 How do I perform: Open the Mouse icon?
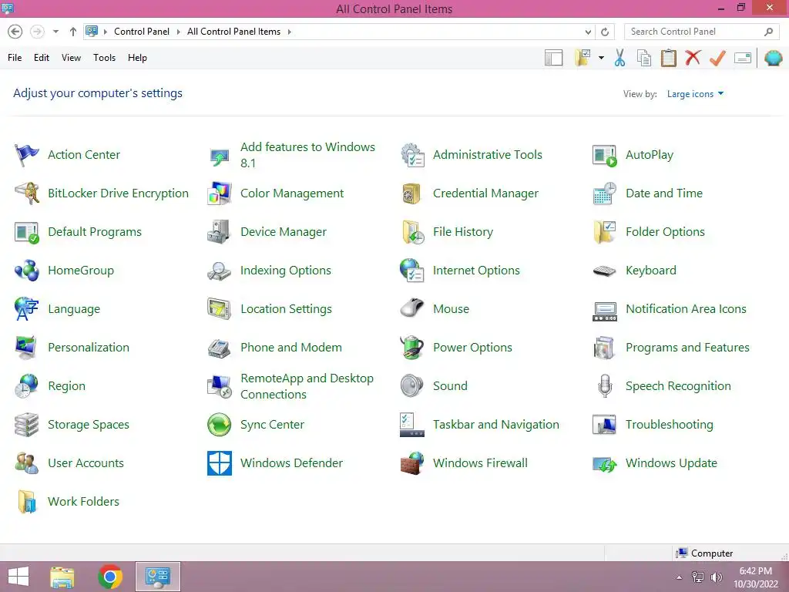412,308
